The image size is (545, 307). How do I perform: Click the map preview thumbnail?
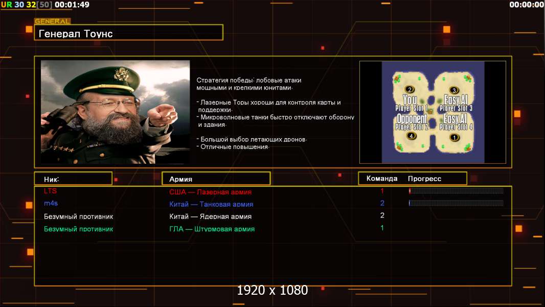[x=433, y=112]
